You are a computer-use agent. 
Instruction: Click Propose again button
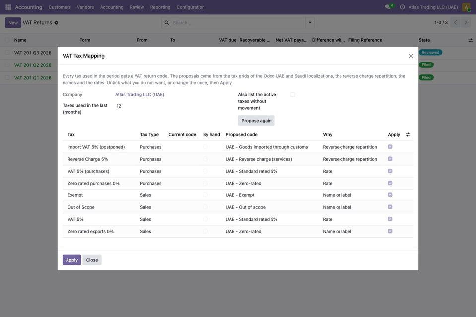[x=256, y=121]
